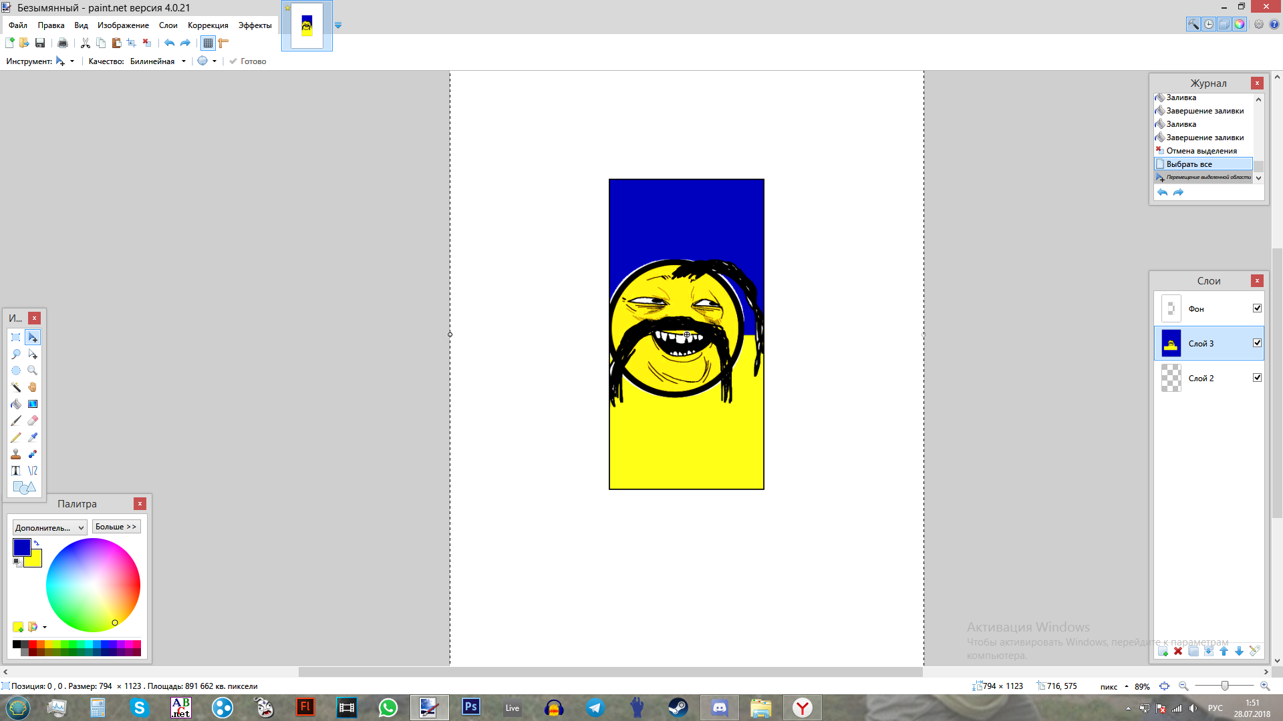Viewport: 1283px width, 721px height.
Task: Select the Rectangle Select tool
Action: (16, 337)
